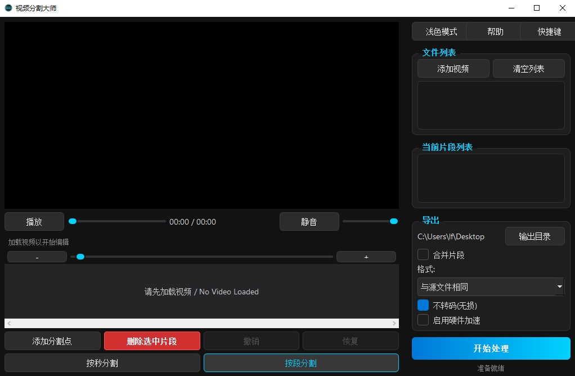This screenshot has height=376, width=575.
Task: Uncheck the 不转码(无损) checkbox
Action: [x=423, y=306]
